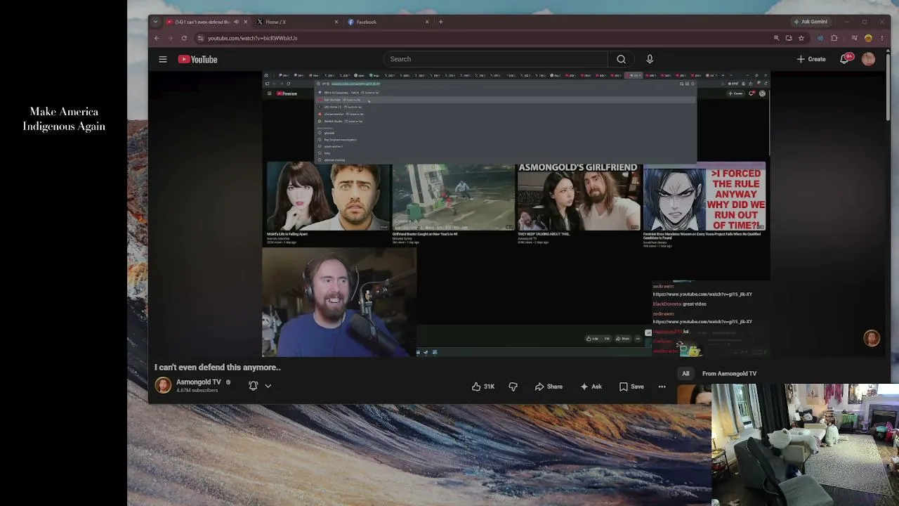Open the YouTube account avatar menu
Image resolution: width=899 pixels, height=506 pixels.
coord(868,59)
